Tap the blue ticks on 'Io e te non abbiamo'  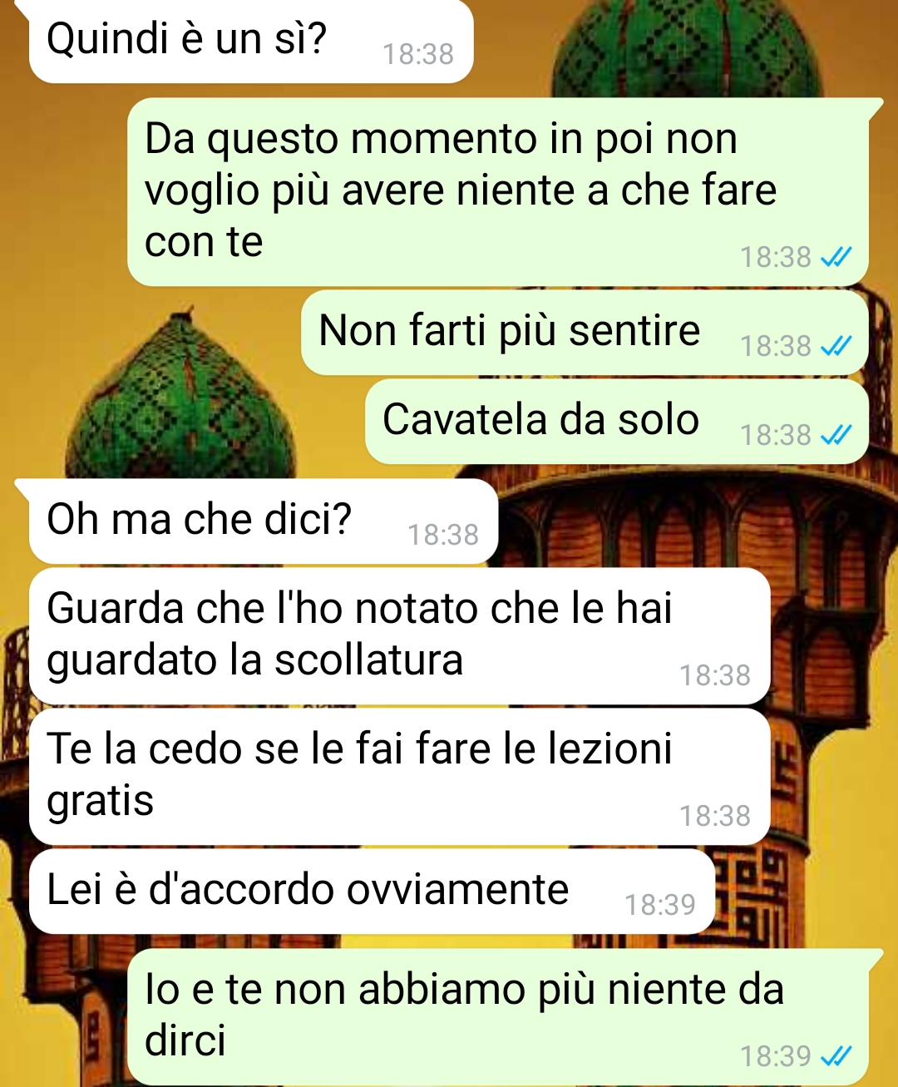(836, 1055)
